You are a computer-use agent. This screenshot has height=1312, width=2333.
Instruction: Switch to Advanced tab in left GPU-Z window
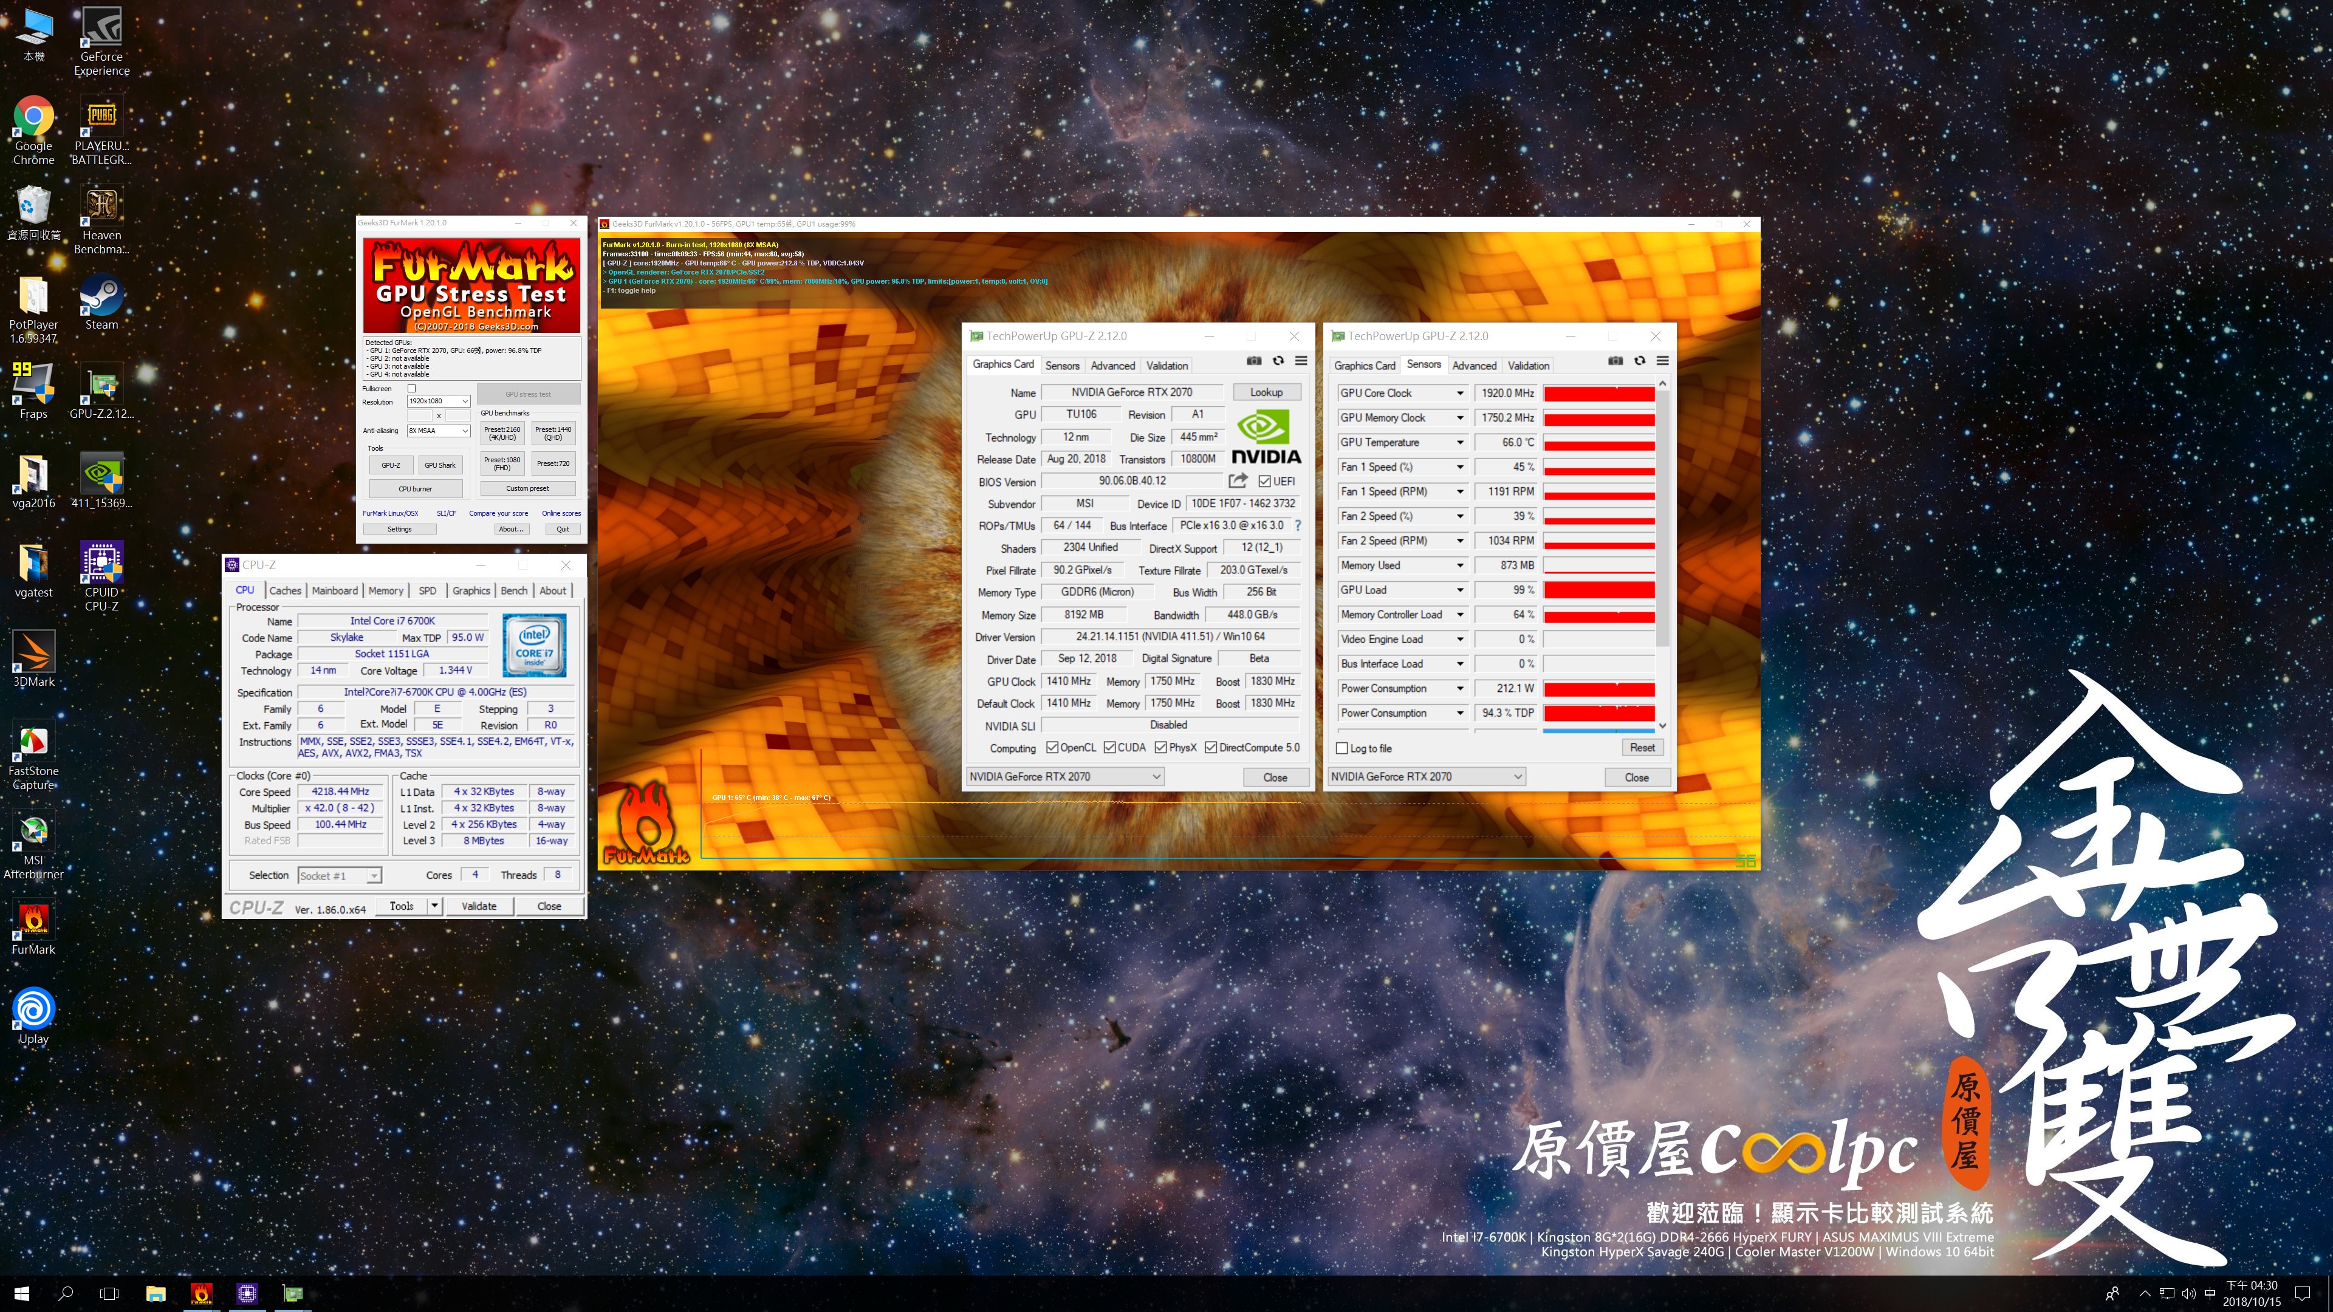[x=1113, y=366]
